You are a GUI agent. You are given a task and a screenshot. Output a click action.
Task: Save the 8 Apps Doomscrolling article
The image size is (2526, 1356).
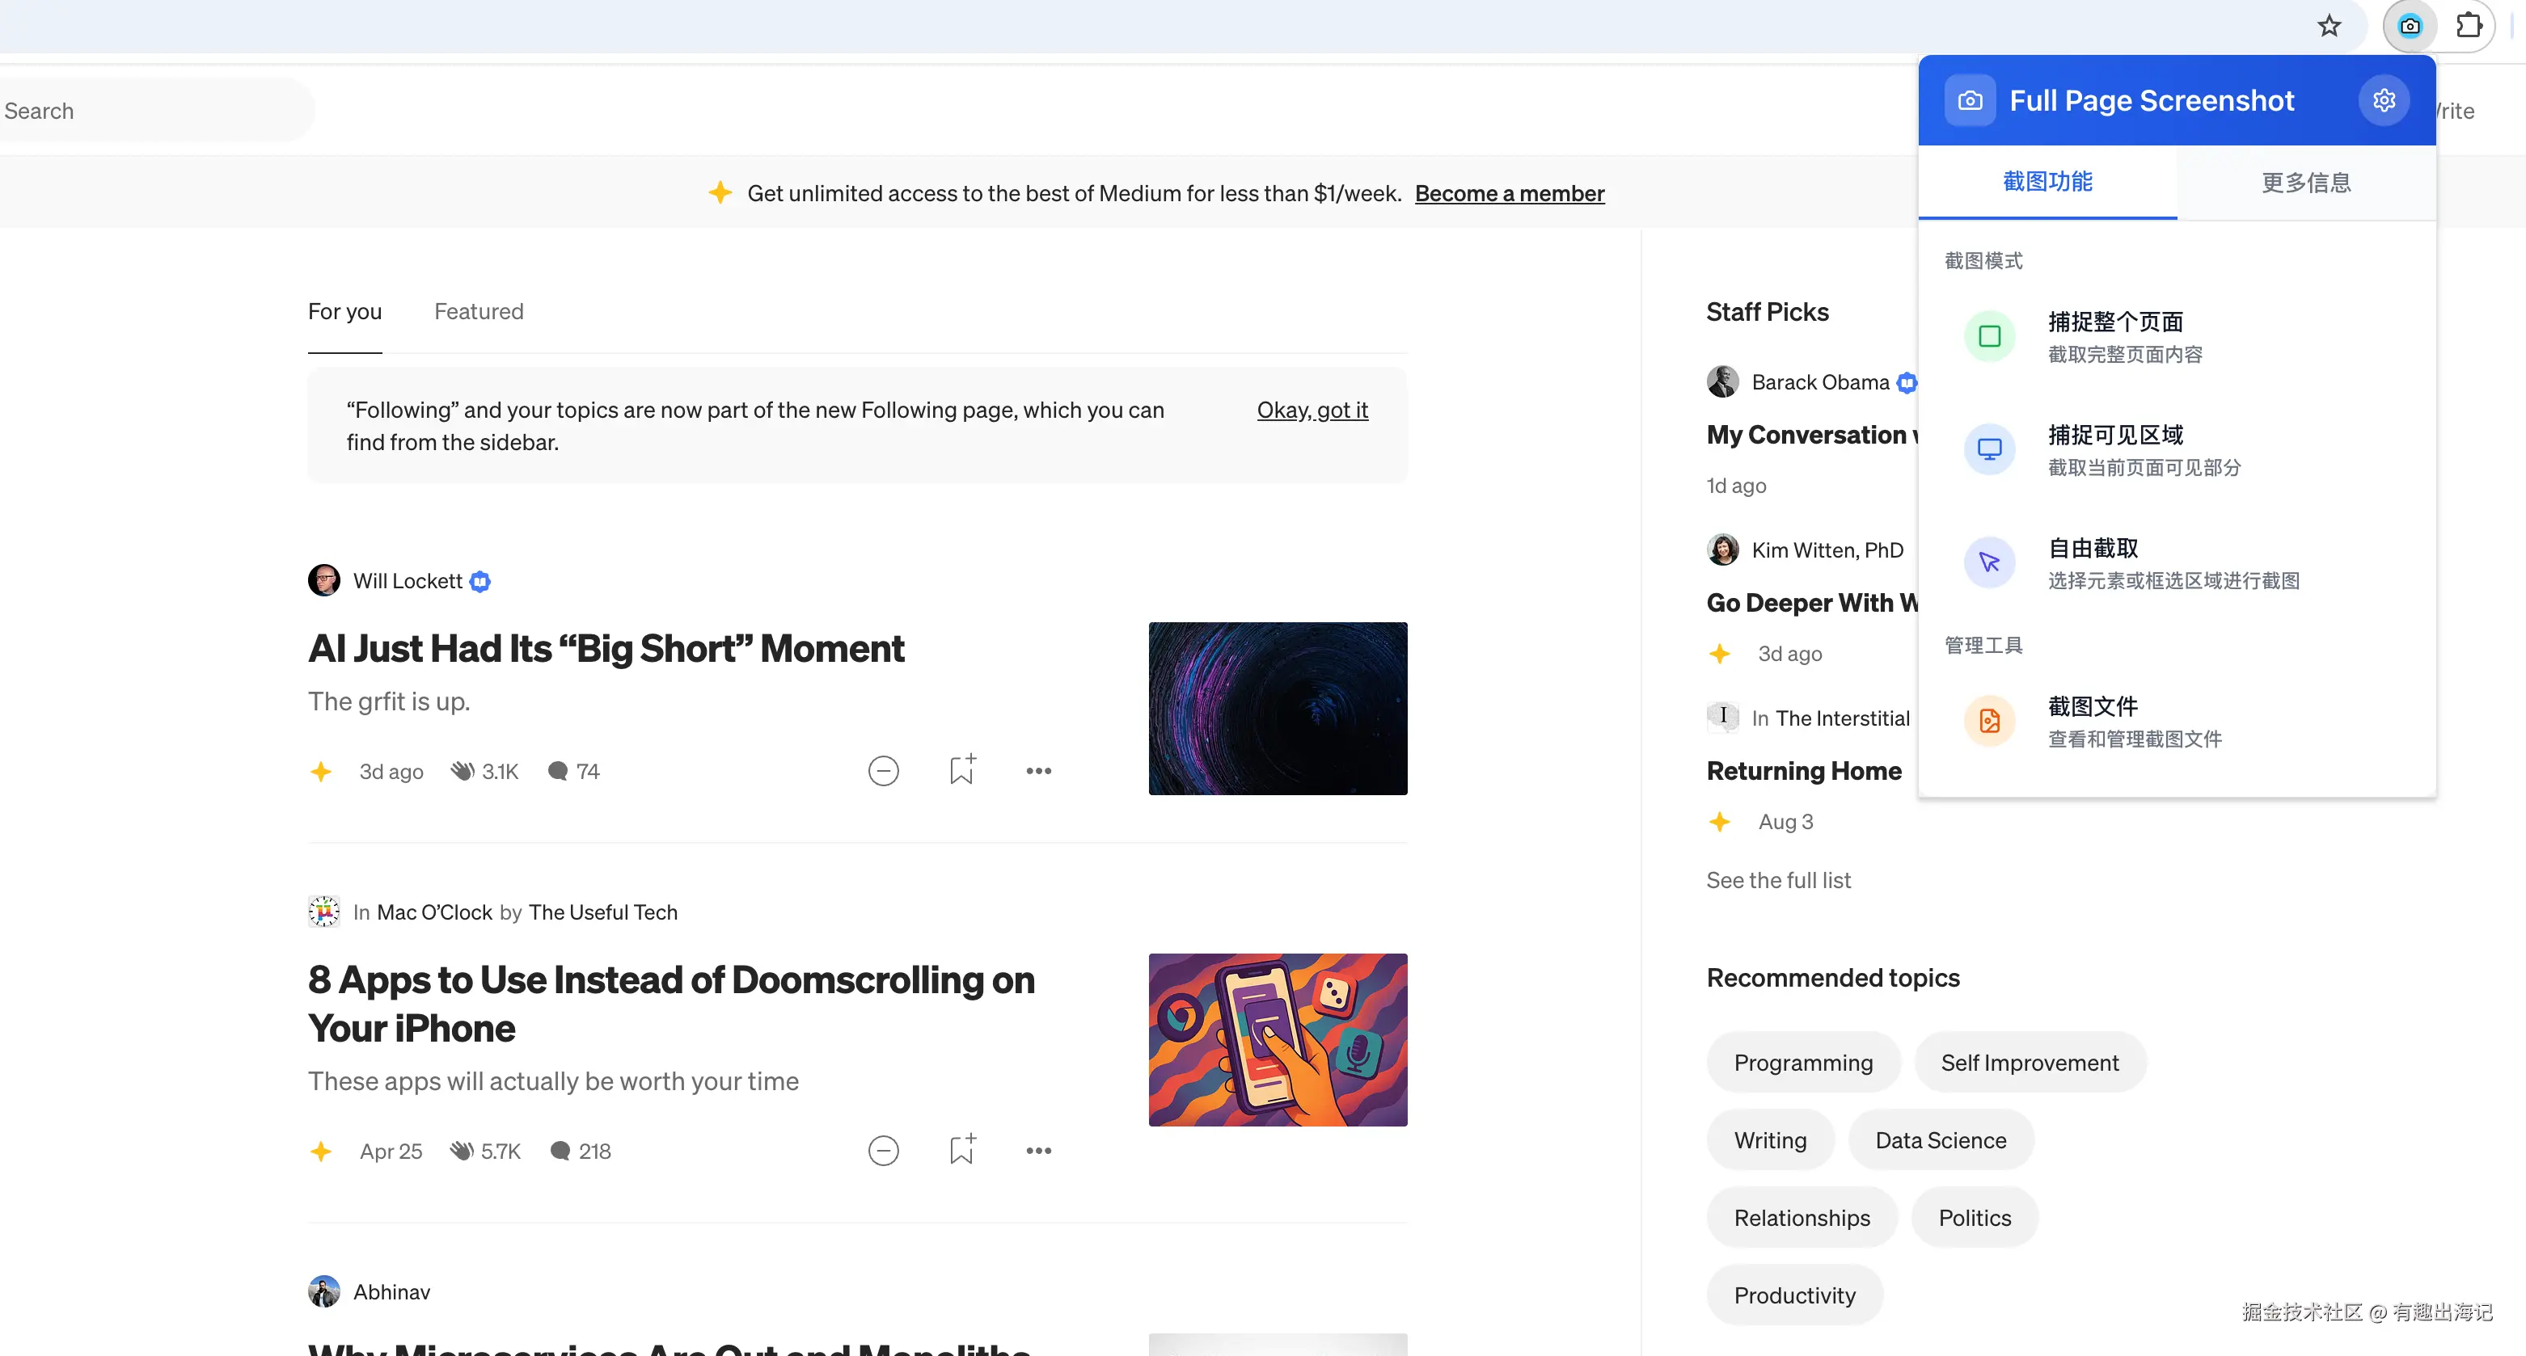coord(962,1150)
